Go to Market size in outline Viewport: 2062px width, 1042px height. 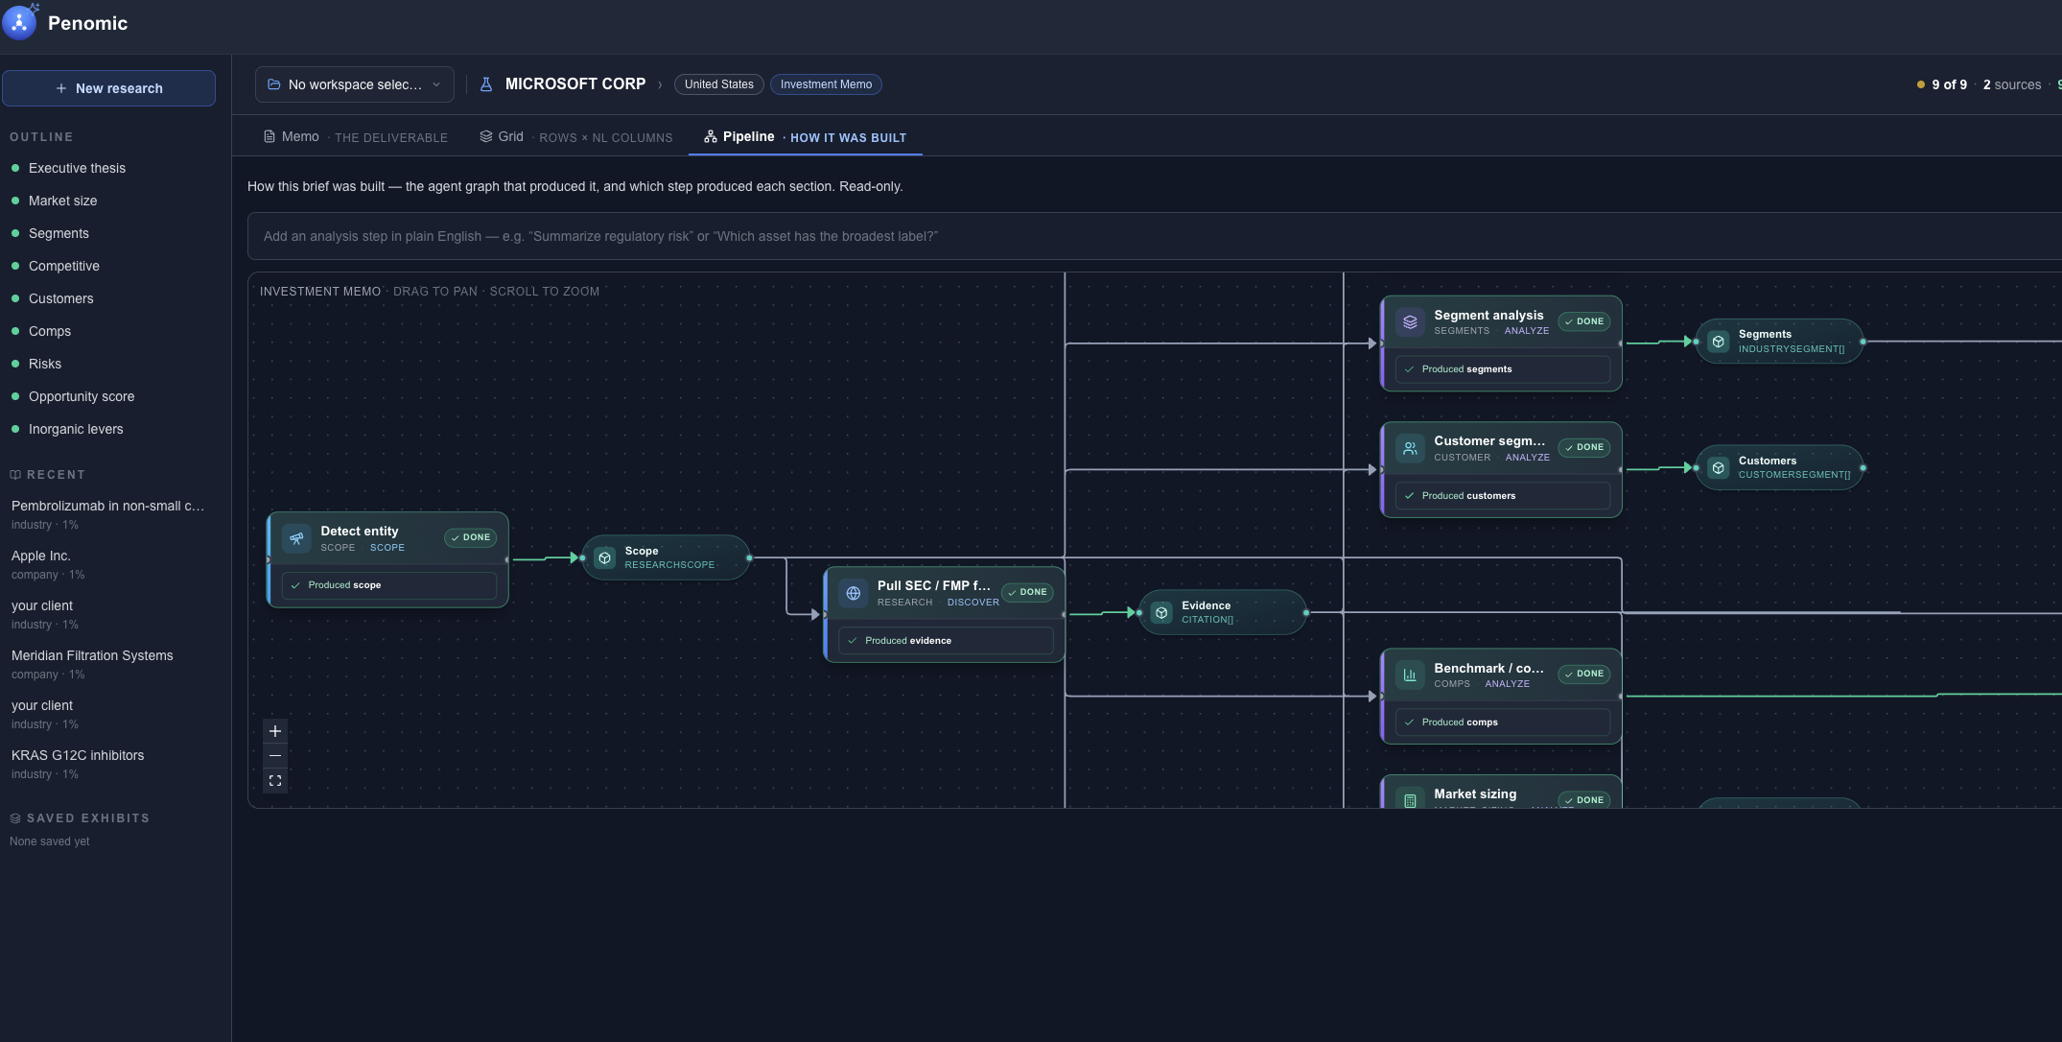[62, 201]
